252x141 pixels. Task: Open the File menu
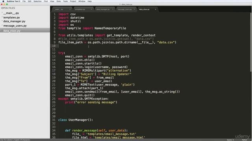24,1
